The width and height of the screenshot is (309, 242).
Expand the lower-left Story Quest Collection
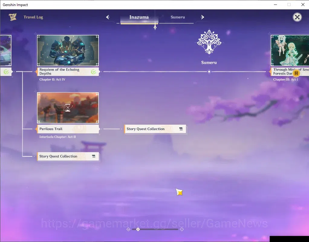tap(68, 156)
